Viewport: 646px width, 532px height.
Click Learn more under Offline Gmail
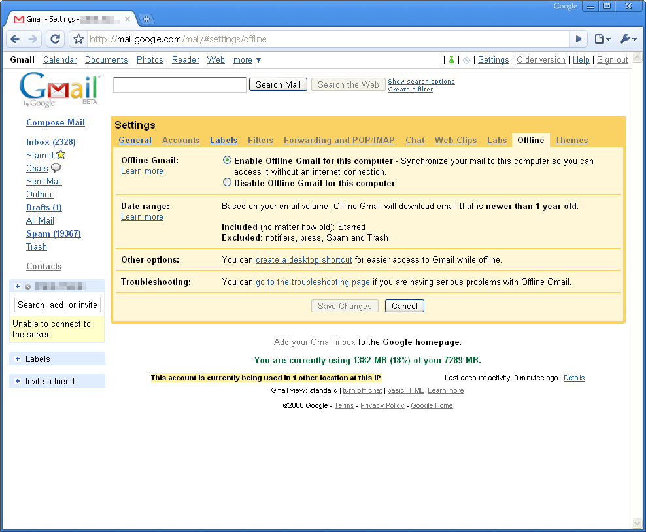tap(142, 171)
